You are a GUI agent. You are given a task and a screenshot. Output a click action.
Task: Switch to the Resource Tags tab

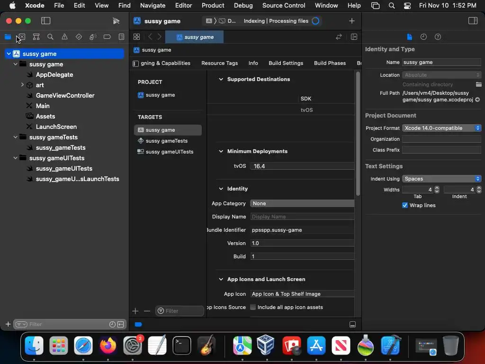(x=220, y=63)
